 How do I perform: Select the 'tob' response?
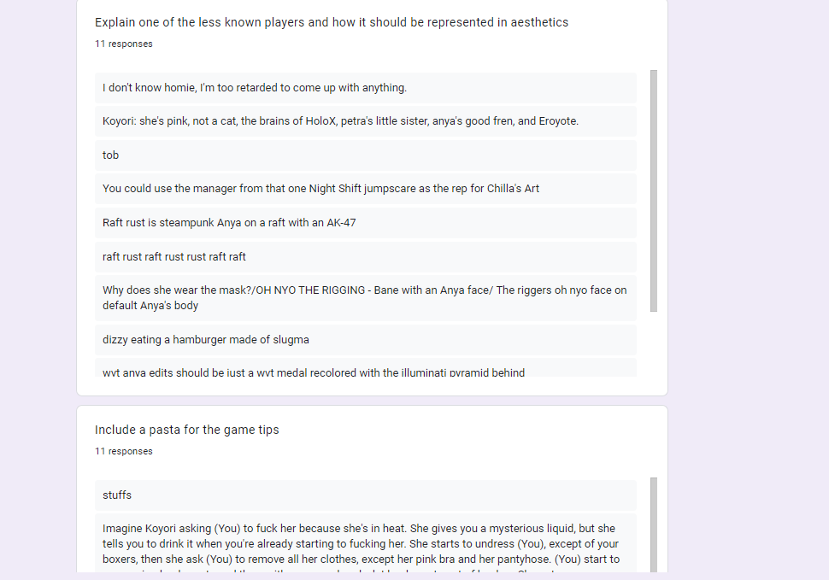tap(365, 155)
